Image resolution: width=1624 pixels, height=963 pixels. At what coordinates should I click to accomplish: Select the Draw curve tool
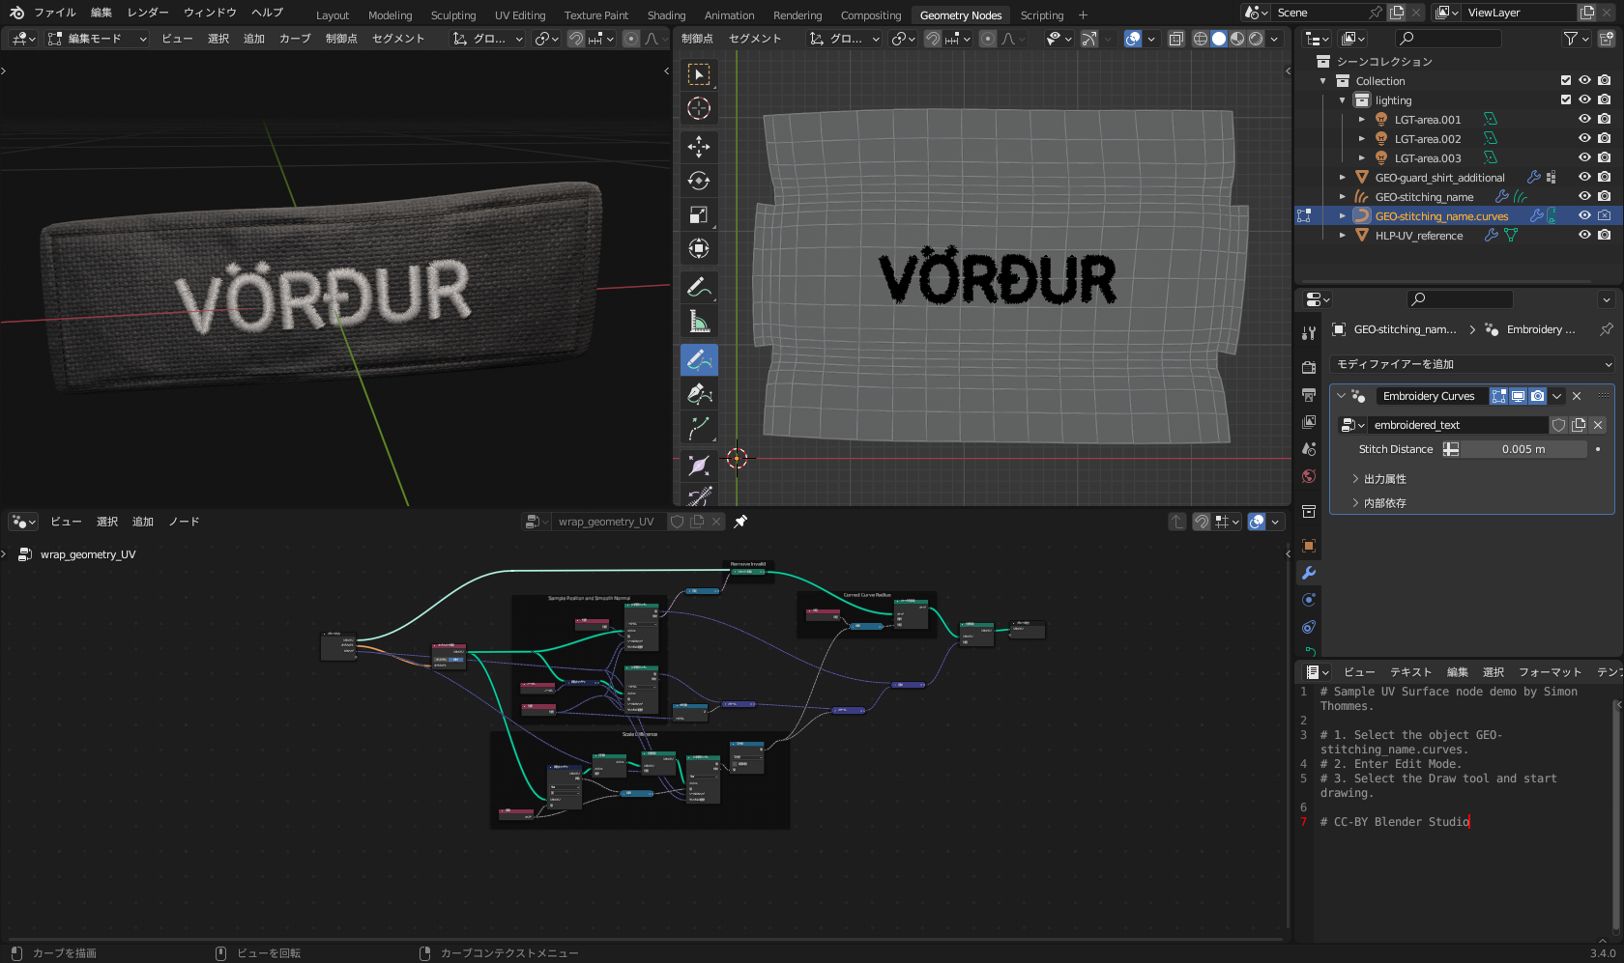point(698,359)
